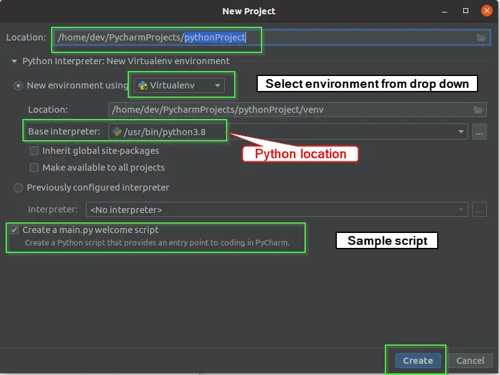This screenshot has height=375, width=500.
Task: Click the Base interpreter label
Action: click(64, 131)
